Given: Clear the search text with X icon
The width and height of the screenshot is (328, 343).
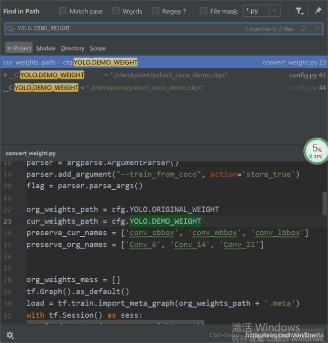Looking at the screenshot, I should click(x=317, y=29).
